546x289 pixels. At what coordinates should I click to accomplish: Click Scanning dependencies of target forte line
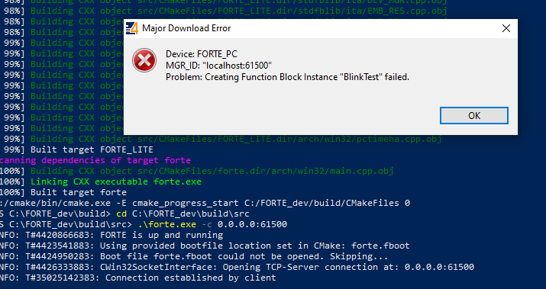tap(95, 160)
